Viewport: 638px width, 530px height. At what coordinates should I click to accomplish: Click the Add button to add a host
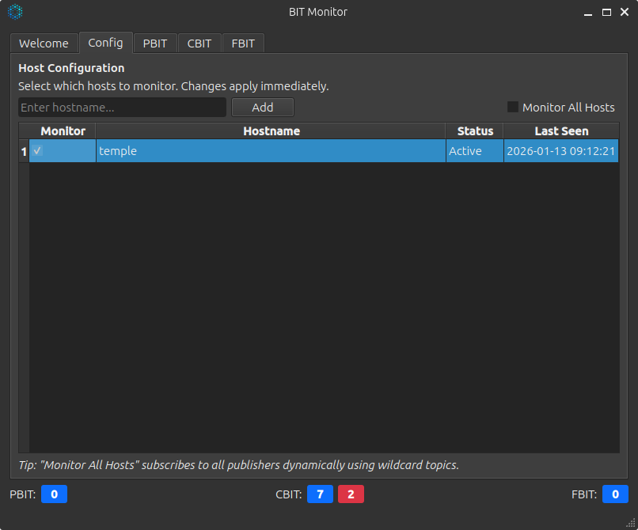tap(262, 107)
